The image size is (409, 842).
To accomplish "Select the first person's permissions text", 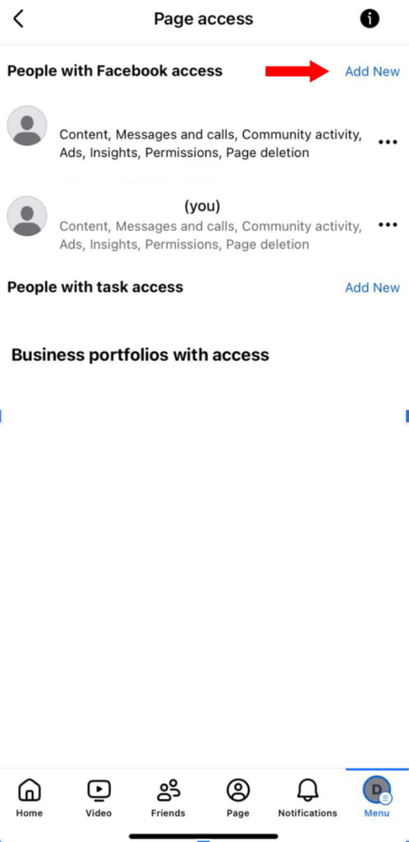I will [210, 143].
